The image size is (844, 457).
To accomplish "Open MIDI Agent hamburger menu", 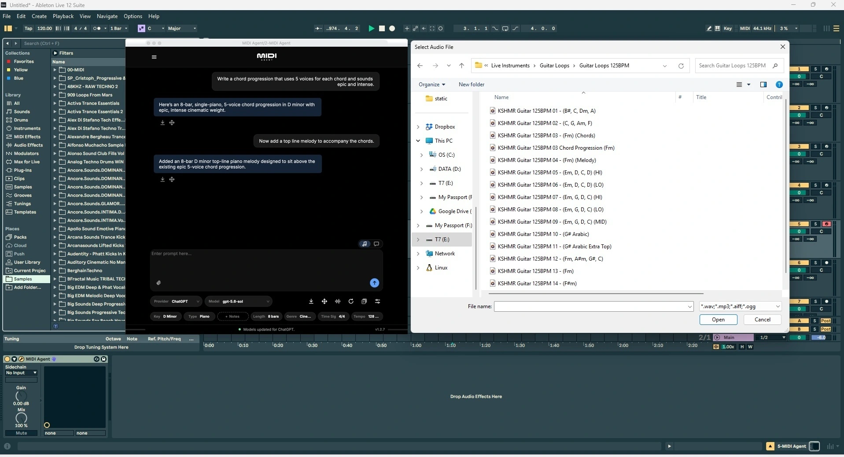I will coord(154,57).
